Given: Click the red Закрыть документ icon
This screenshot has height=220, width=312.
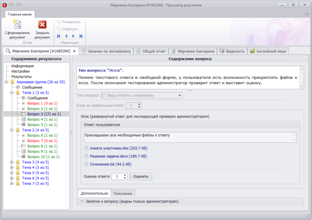Looking at the screenshot, I should [x=42, y=25].
